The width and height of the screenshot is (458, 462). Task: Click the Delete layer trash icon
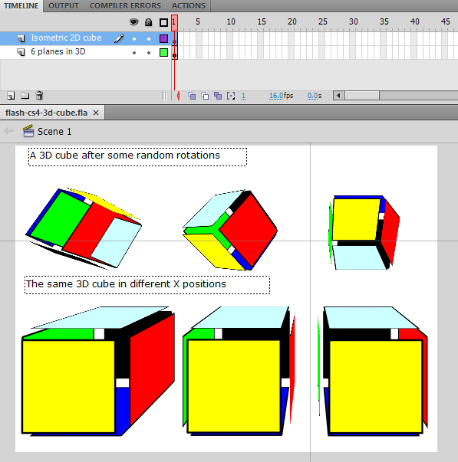tap(39, 96)
